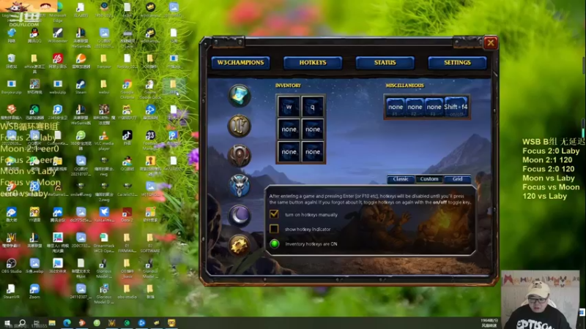Select the Human race emblem icon

click(x=240, y=126)
